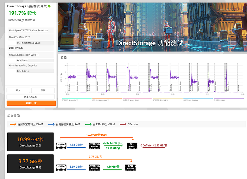Click the 3.77 GB/秒 DirectStorage-disabled result tile
Screen dimensions: 247x179
pos(30,164)
